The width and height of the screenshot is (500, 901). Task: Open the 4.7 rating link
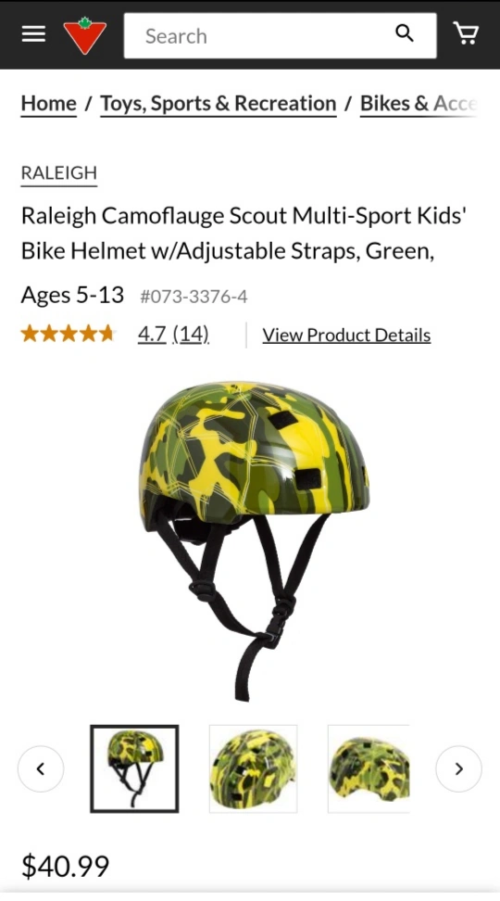coord(152,335)
